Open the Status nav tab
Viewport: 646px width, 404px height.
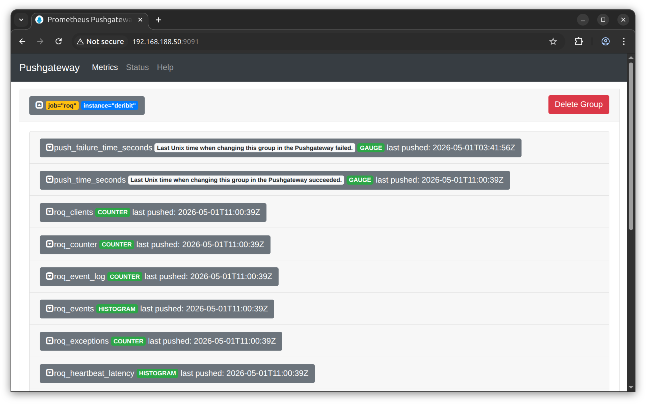(138, 67)
